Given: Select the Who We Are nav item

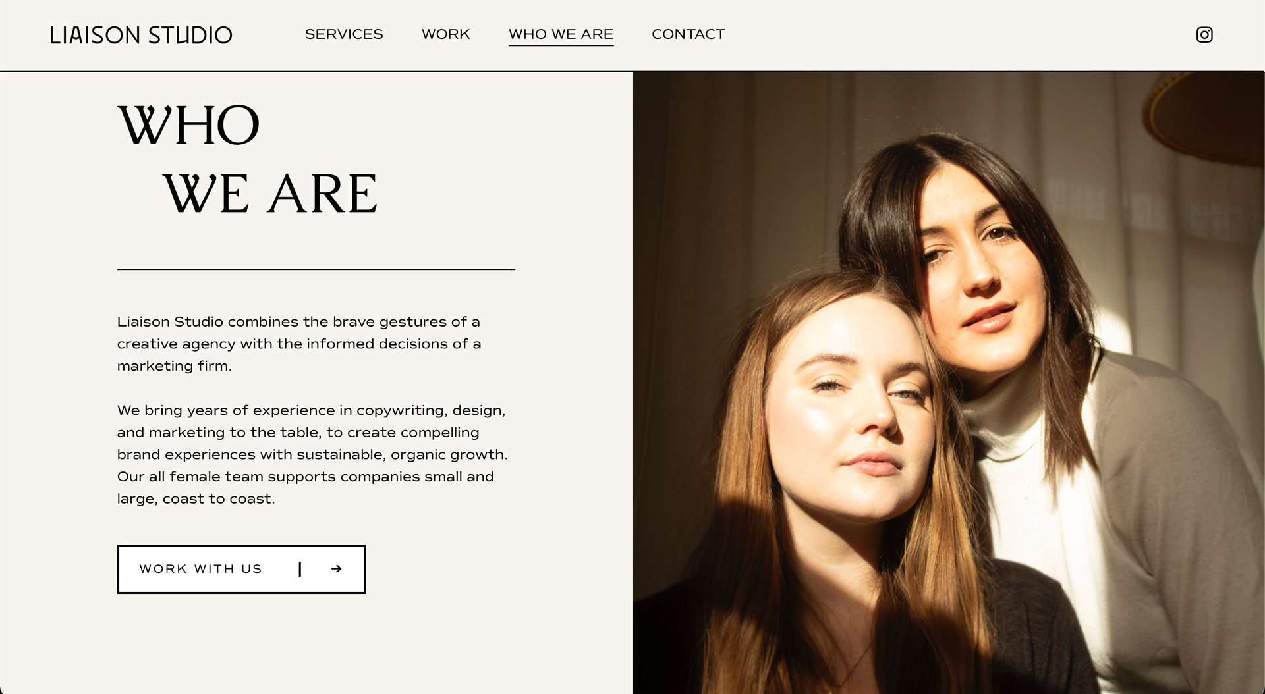Looking at the screenshot, I should pyautogui.click(x=561, y=34).
